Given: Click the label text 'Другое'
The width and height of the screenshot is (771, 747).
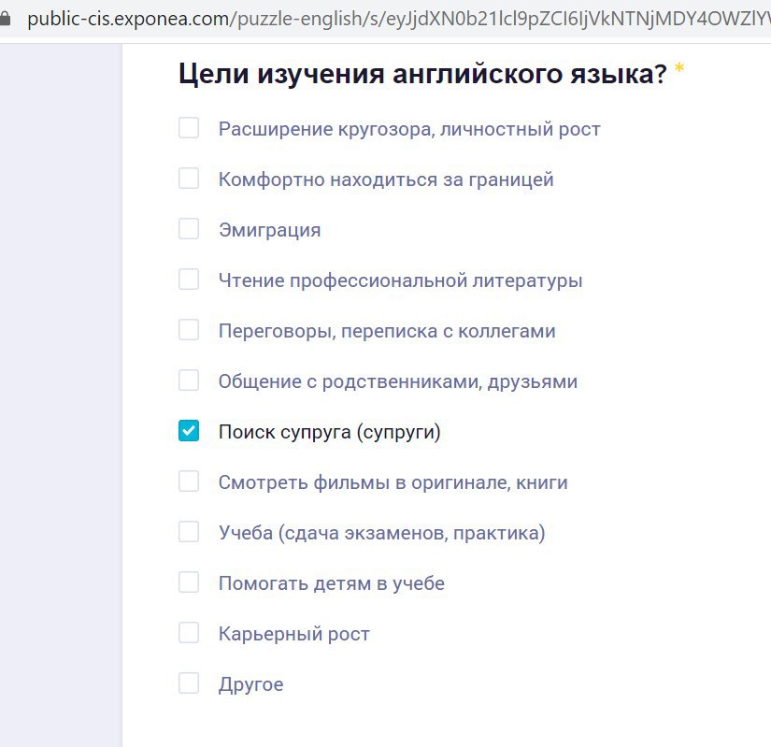Looking at the screenshot, I should coord(250,685).
